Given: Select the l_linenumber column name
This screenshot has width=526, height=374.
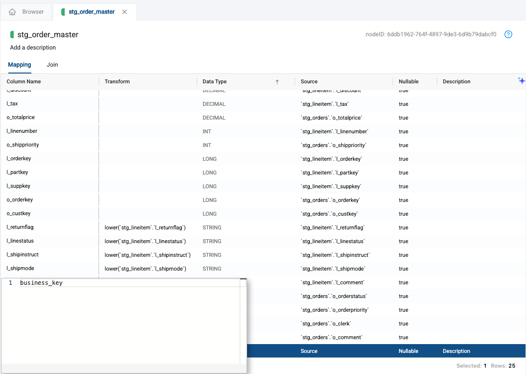Looking at the screenshot, I should pyautogui.click(x=22, y=131).
